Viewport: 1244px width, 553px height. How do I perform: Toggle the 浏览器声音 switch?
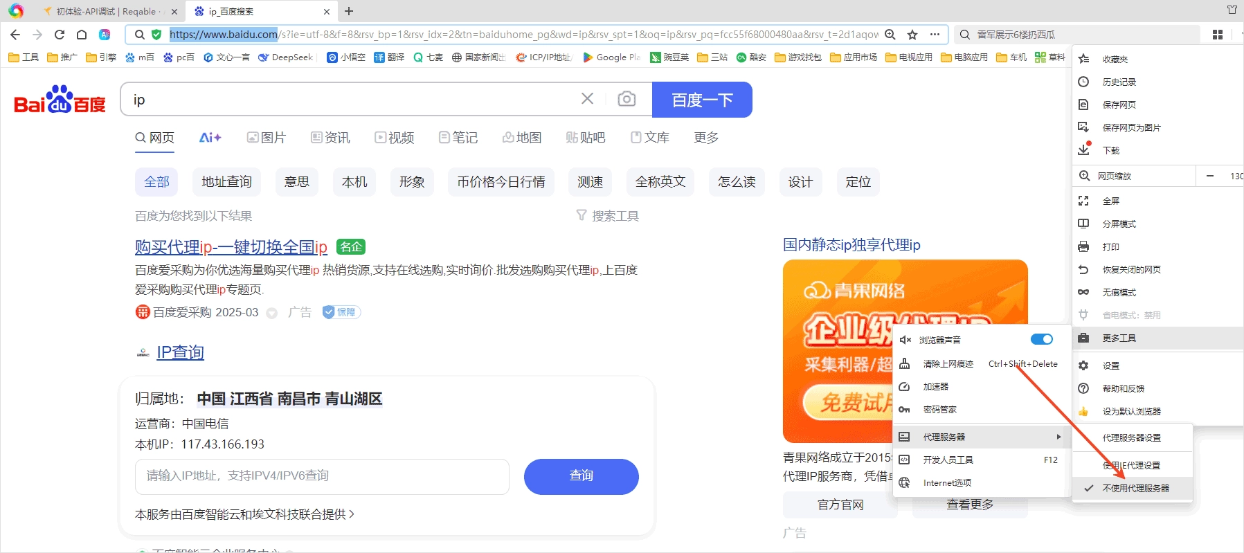point(1041,339)
